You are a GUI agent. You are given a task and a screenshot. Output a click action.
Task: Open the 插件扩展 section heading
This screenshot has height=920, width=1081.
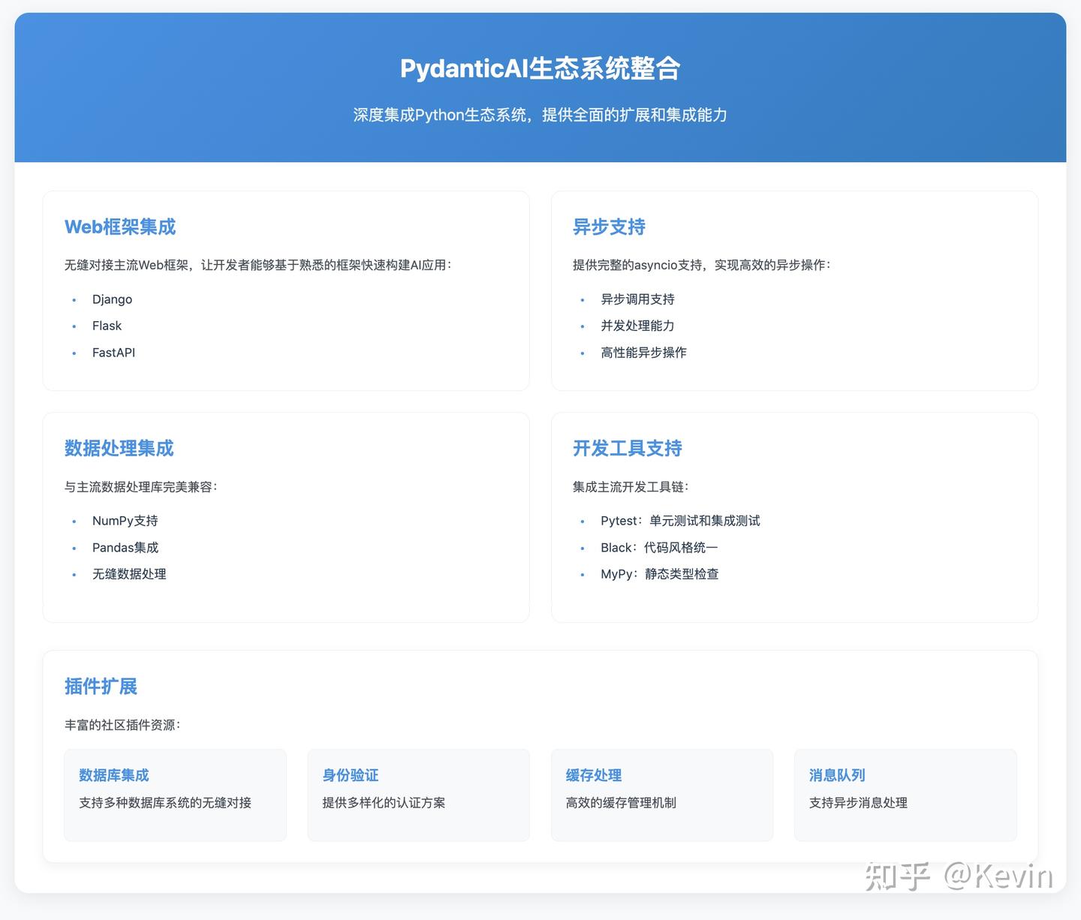point(101,687)
